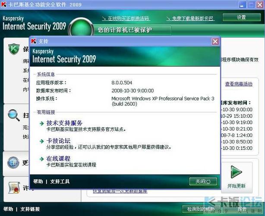This screenshot has height=216, width=265.
Task: Click 应用程序版本 label
Action: (x=51, y=83)
